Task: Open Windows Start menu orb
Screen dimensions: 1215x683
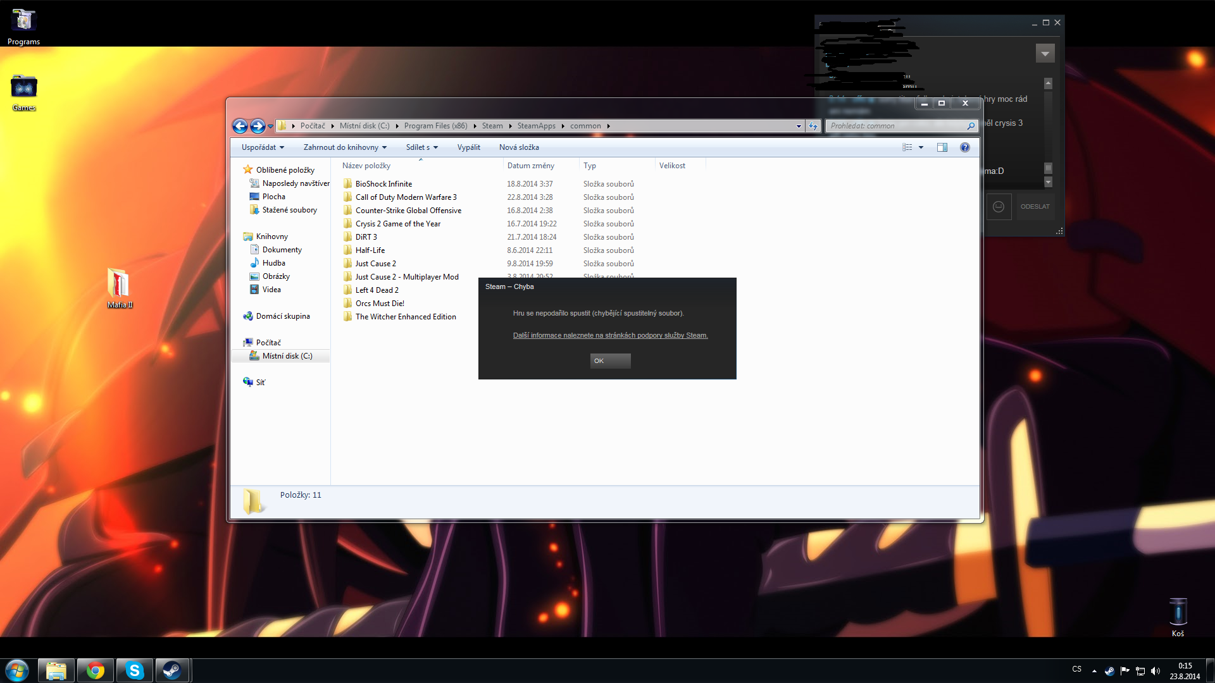Action: pyautogui.click(x=17, y=670)
